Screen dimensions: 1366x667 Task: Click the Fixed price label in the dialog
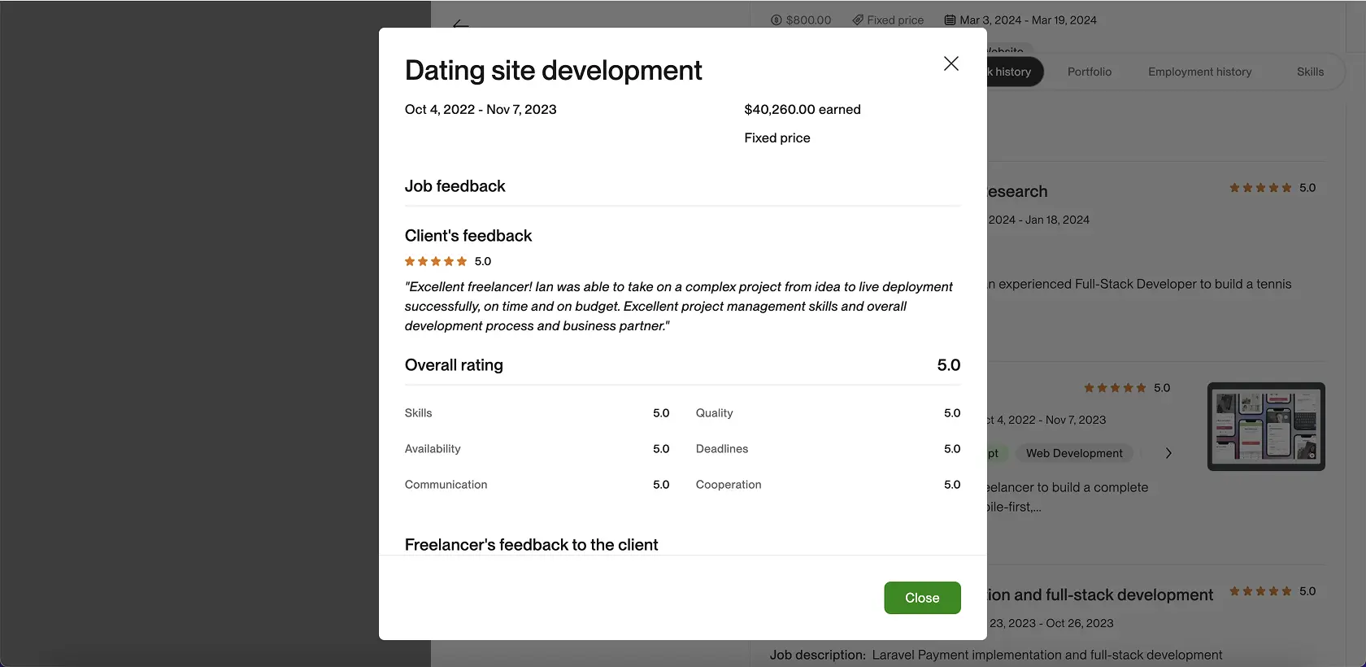(777, 137)
